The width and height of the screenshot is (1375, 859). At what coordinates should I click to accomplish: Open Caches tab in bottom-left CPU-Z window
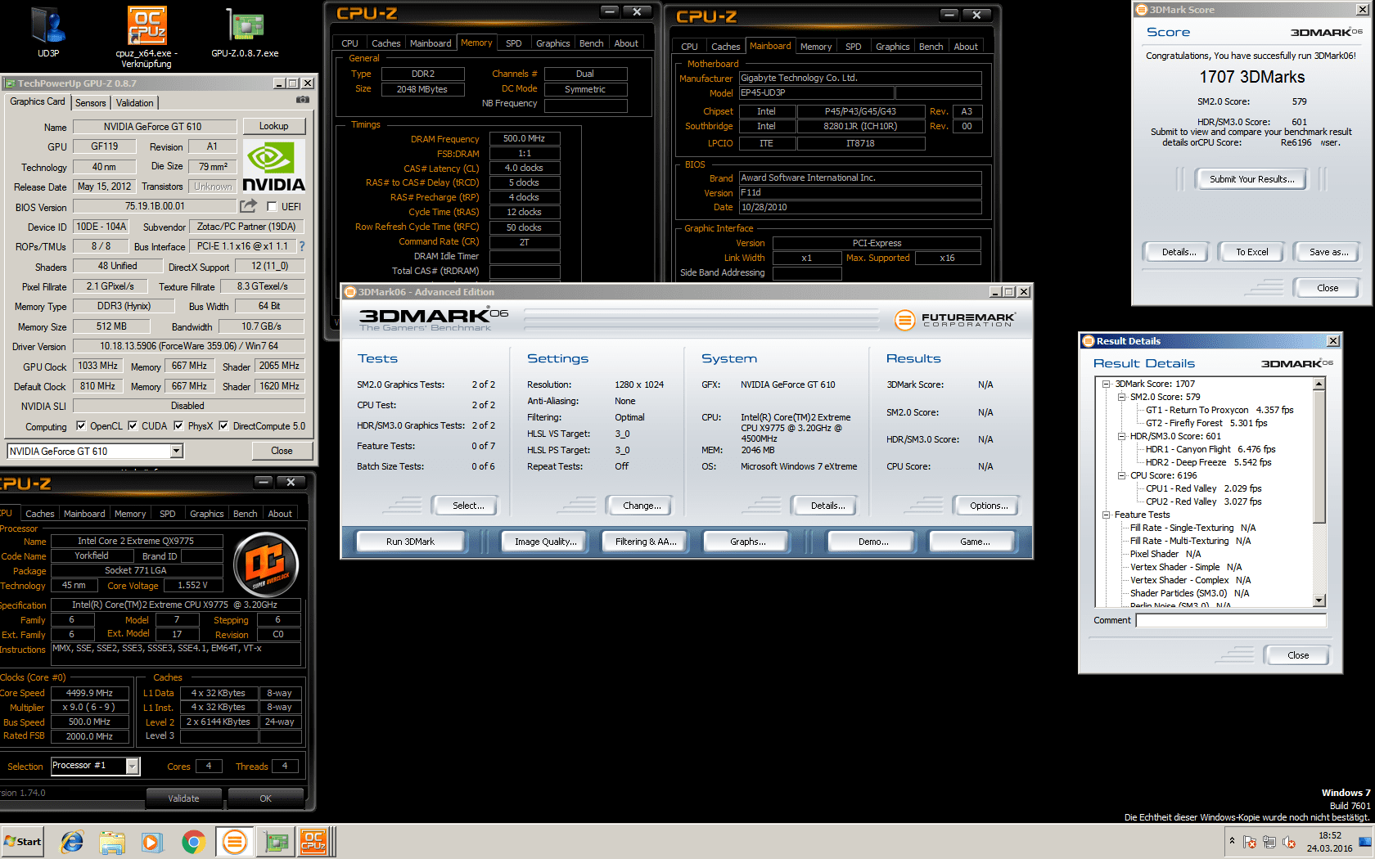40,514
